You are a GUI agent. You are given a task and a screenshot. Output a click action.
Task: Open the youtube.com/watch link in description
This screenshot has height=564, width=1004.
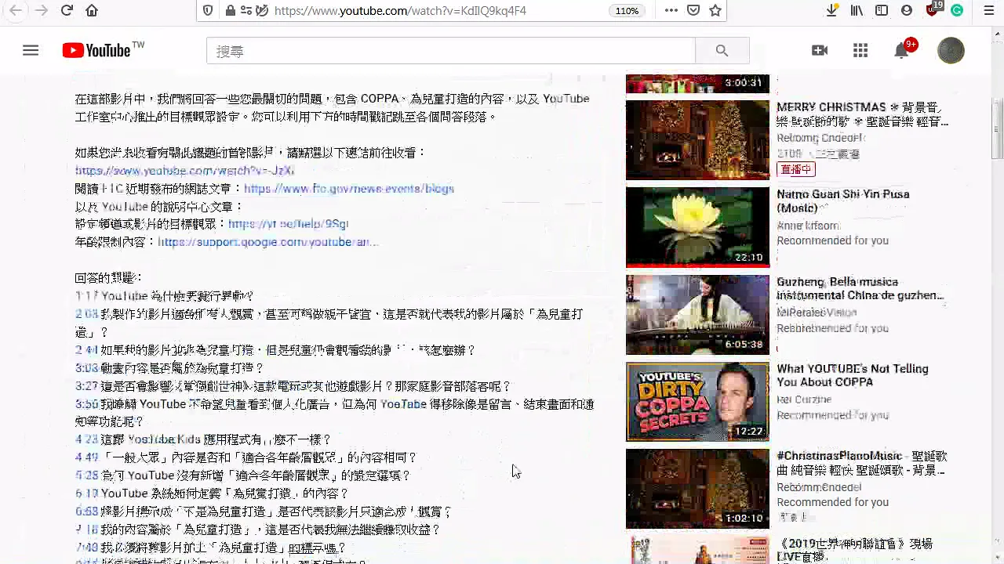coord(184,171)
